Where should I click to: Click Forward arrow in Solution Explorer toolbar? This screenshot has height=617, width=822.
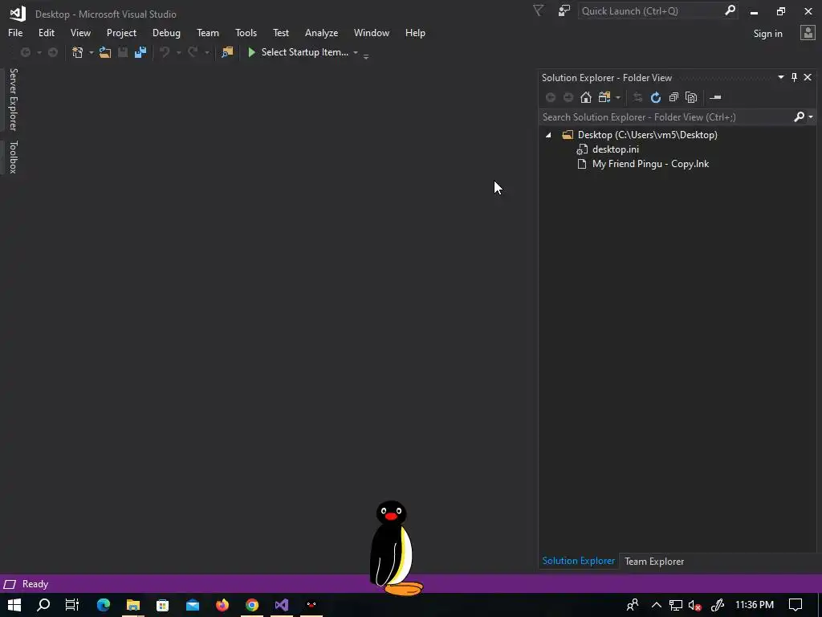(568, 97)
